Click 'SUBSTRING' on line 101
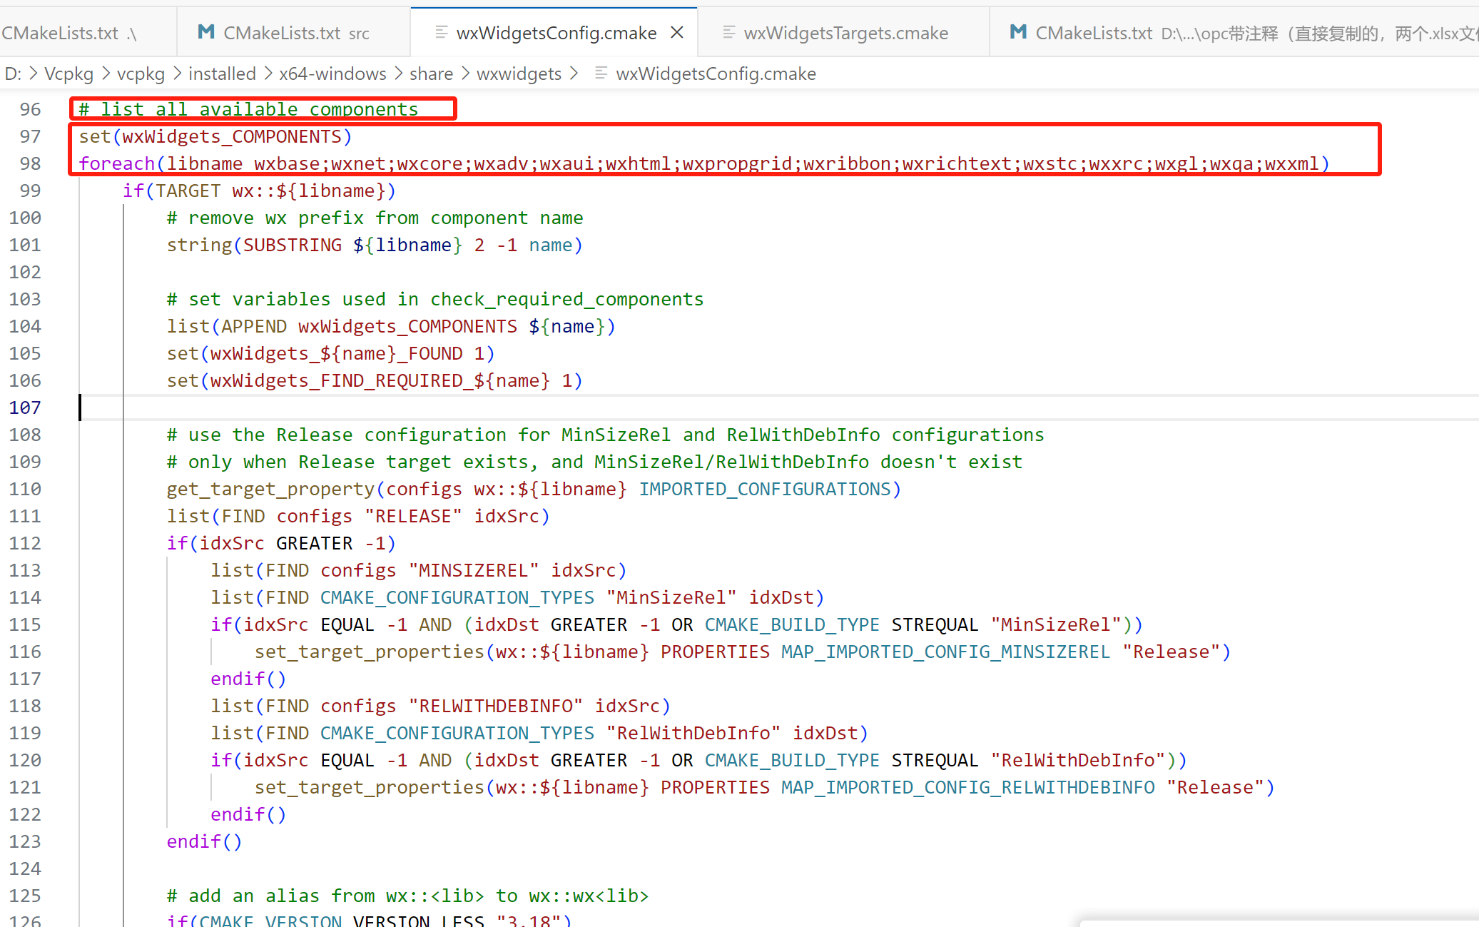This screenshot has height=927, width=1479. (293, 245)
